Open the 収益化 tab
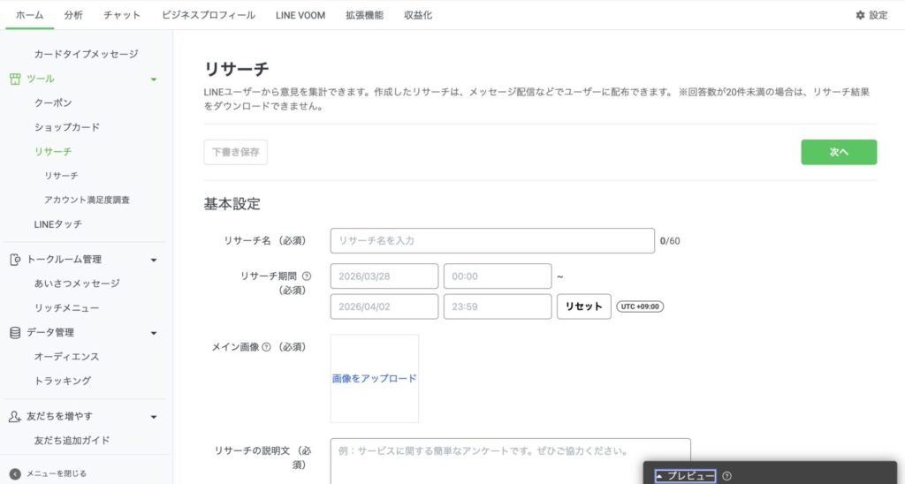The height and width of the screenshot is (484, 905). click(418, 15)
